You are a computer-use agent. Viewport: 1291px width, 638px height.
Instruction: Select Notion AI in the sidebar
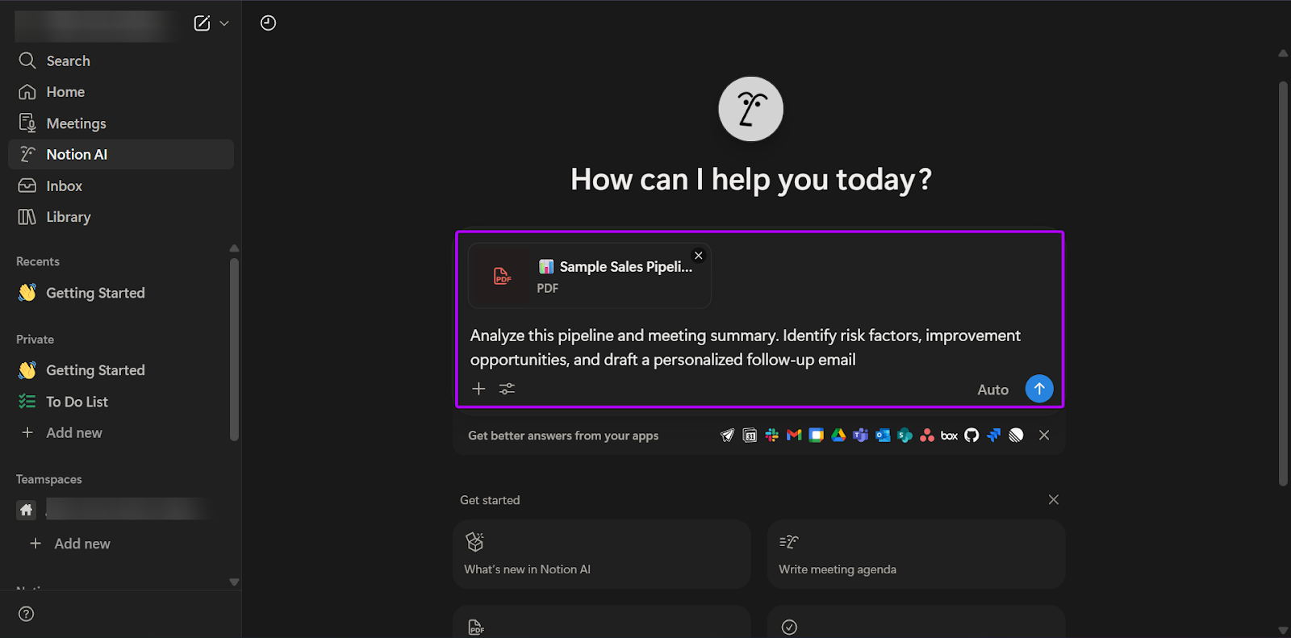(121, 154)
